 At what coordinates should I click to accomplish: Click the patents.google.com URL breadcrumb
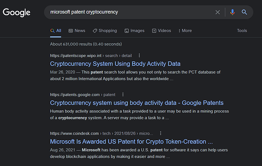tap(83, 95)
